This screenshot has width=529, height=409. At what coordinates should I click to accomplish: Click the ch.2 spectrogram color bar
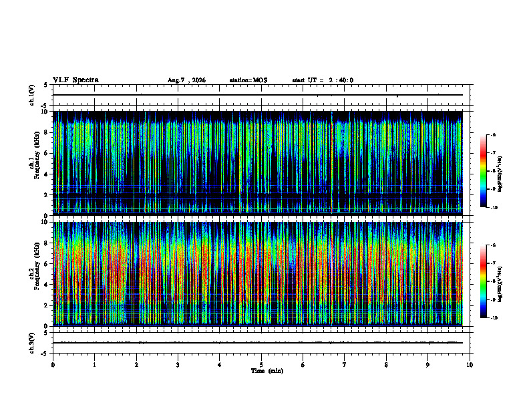[483, 281]
